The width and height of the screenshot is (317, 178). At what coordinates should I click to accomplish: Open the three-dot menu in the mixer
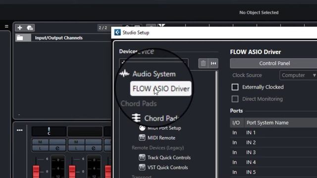click(x=20, y=130)
